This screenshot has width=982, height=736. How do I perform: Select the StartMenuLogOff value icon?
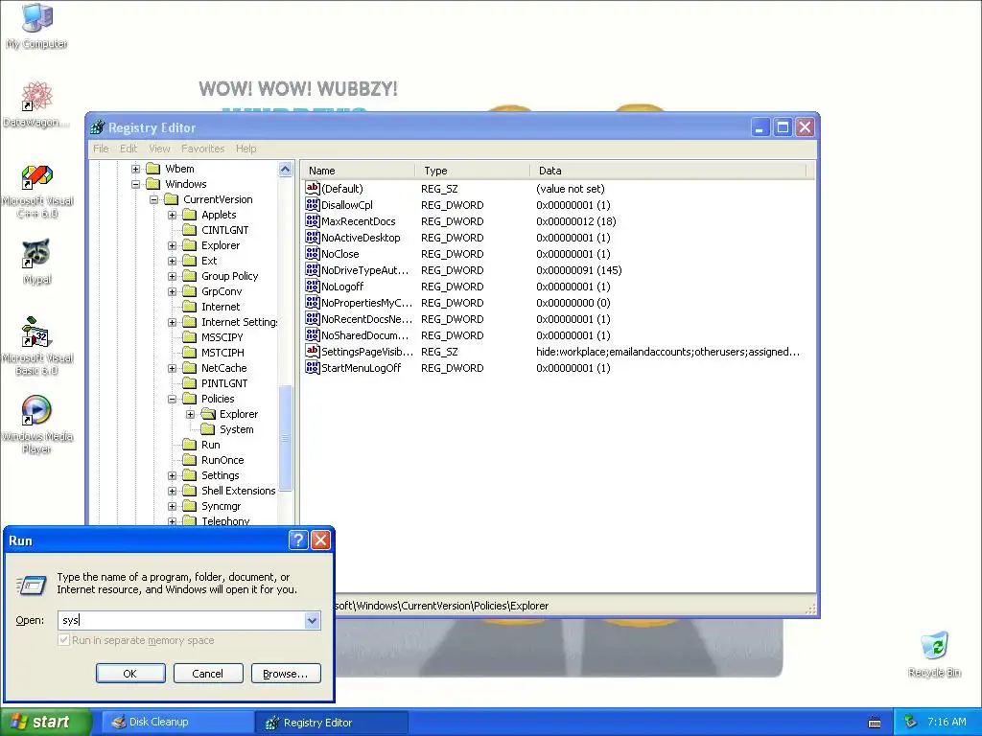[x=312, y=367]
